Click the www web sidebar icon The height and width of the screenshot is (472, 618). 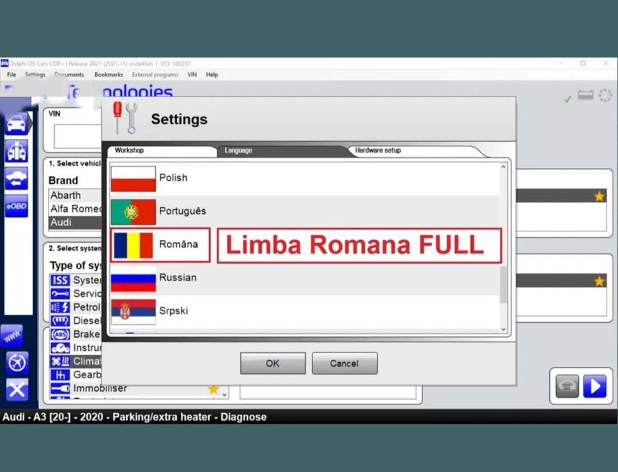(12, 336)
